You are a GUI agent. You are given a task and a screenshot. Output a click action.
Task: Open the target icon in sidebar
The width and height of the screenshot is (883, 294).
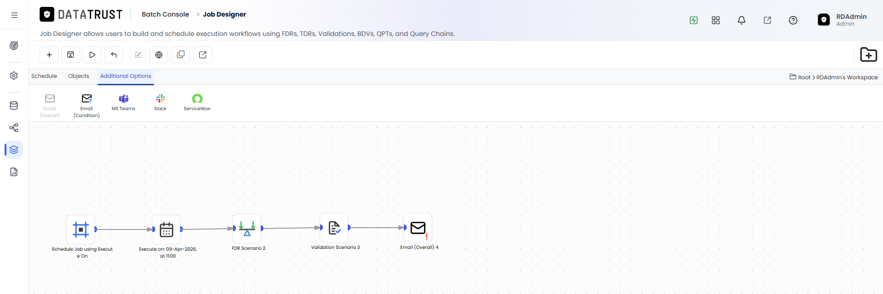click(x=14, y=46)
